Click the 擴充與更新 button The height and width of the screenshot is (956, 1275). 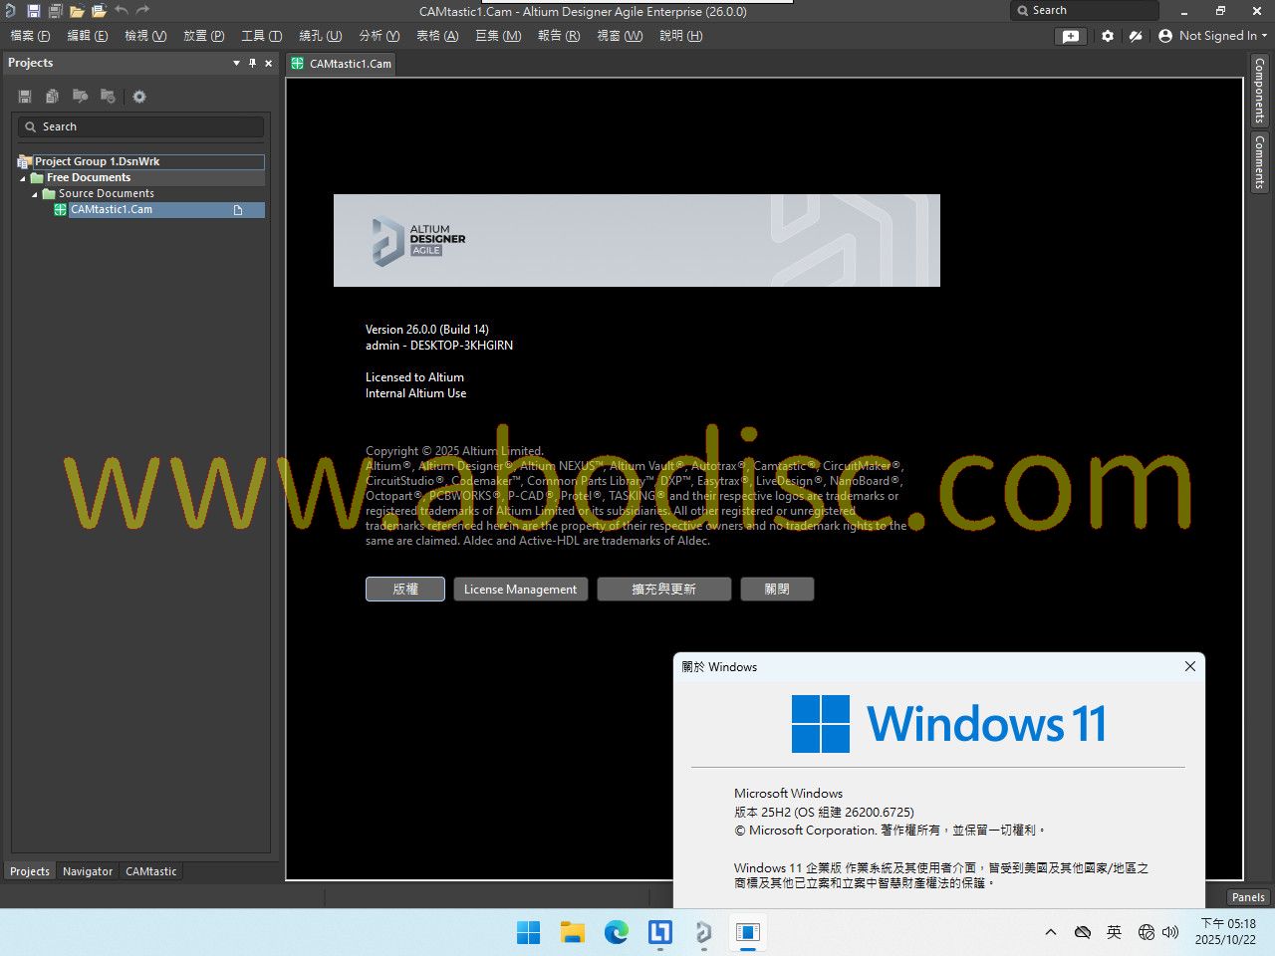663,590
